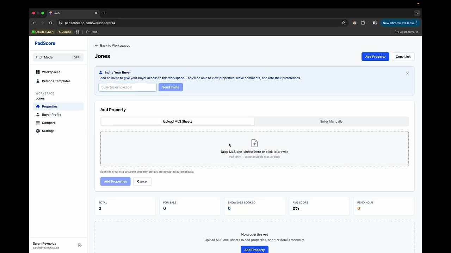Click the blue Add Property button in header

pyautogui.click(x=375, y=57)
